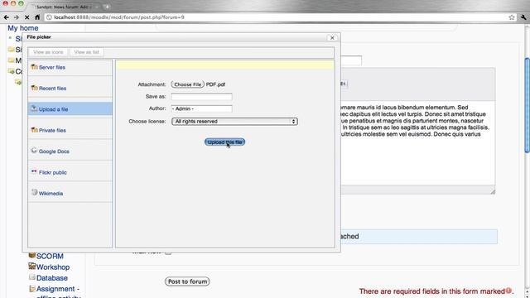Screen dimensions: 530x298
Task: Click Database icon in sidebar
Action: click(x=32, y=277)
